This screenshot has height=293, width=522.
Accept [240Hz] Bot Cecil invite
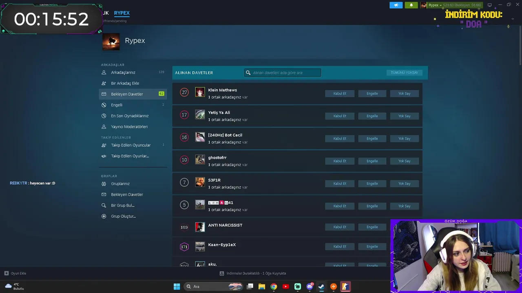click(x=340, y=138)
